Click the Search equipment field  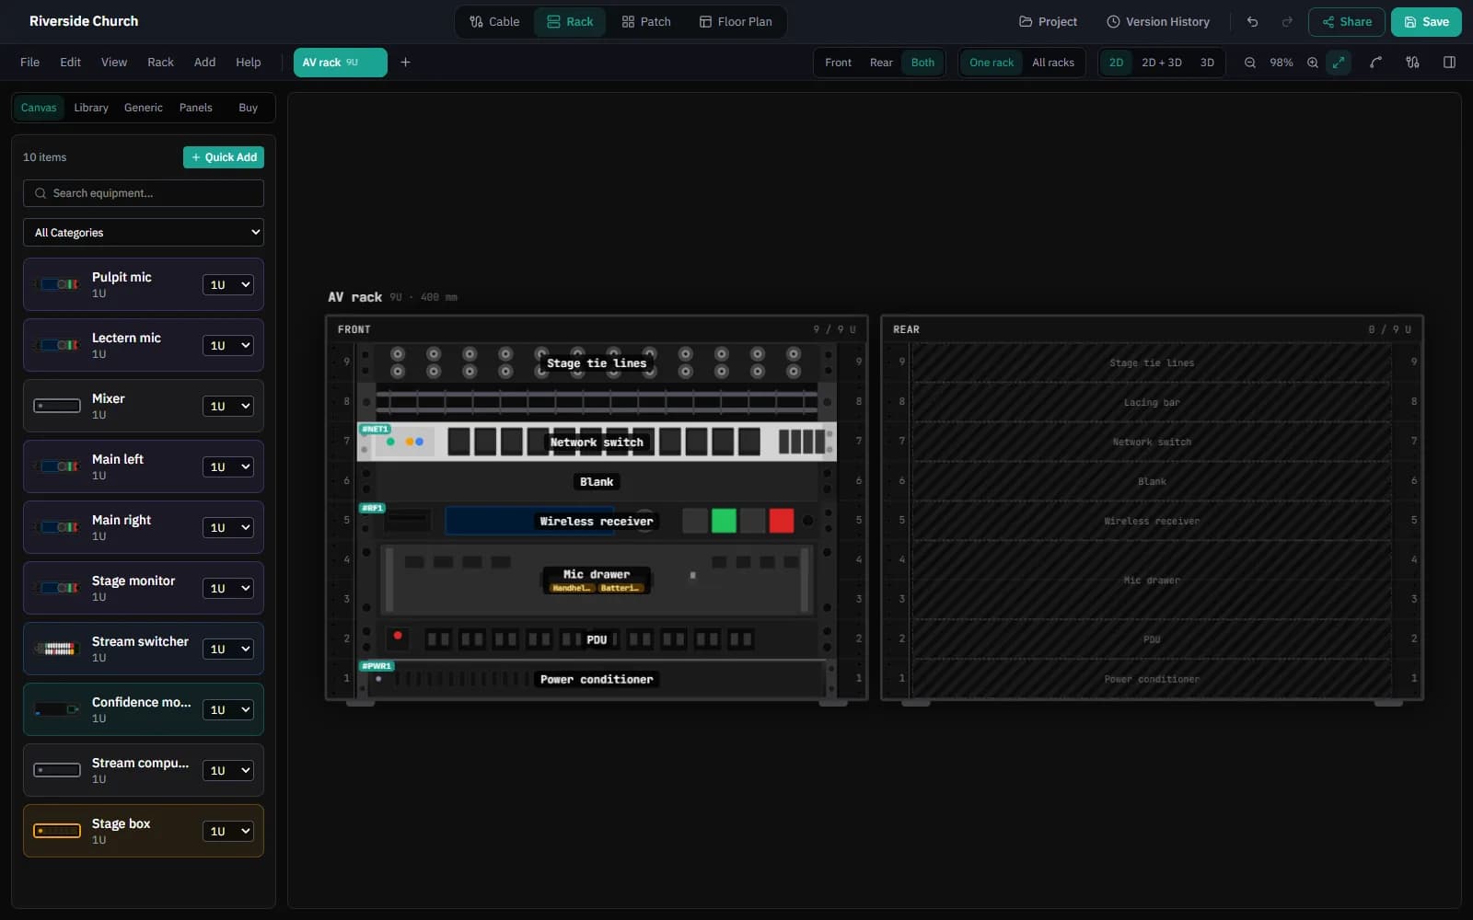(x=144, y=193)
